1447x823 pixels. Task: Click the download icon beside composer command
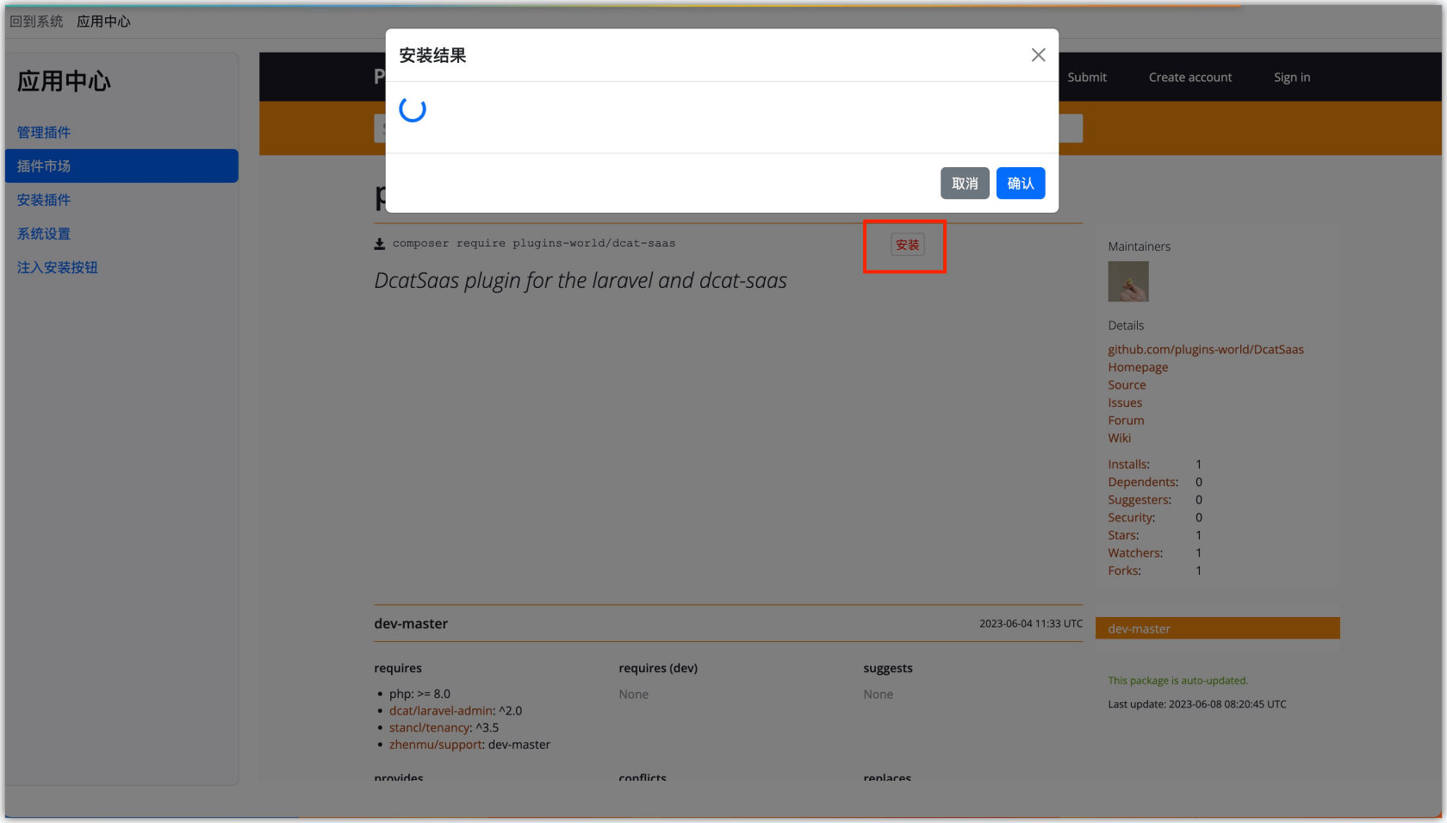point(380,244)
